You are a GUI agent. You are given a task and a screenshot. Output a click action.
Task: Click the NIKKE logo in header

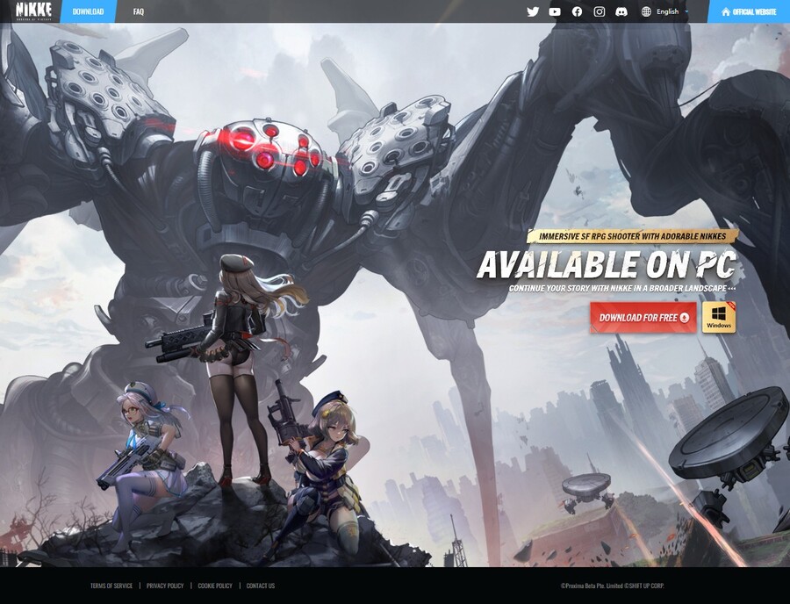point(33,11)
